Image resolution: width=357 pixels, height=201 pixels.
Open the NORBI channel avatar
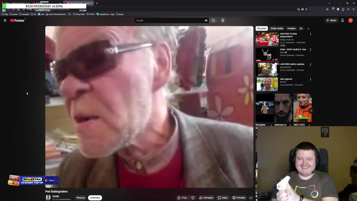click(48, 198)
